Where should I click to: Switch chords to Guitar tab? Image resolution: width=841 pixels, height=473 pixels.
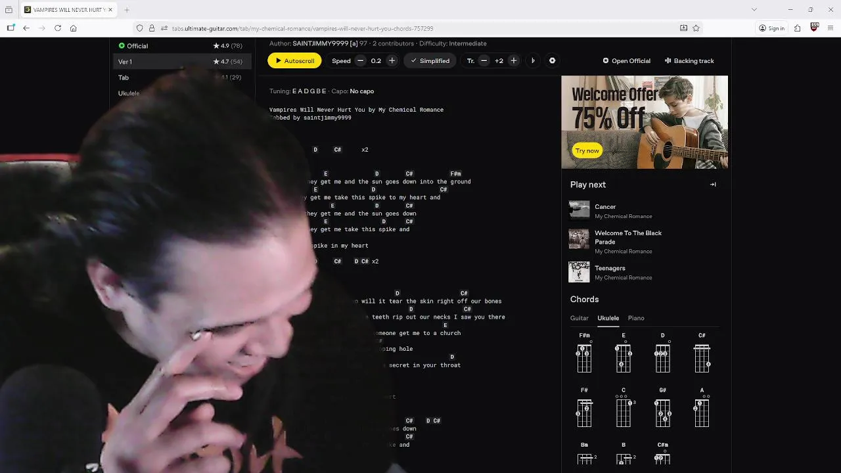(580, 318)
